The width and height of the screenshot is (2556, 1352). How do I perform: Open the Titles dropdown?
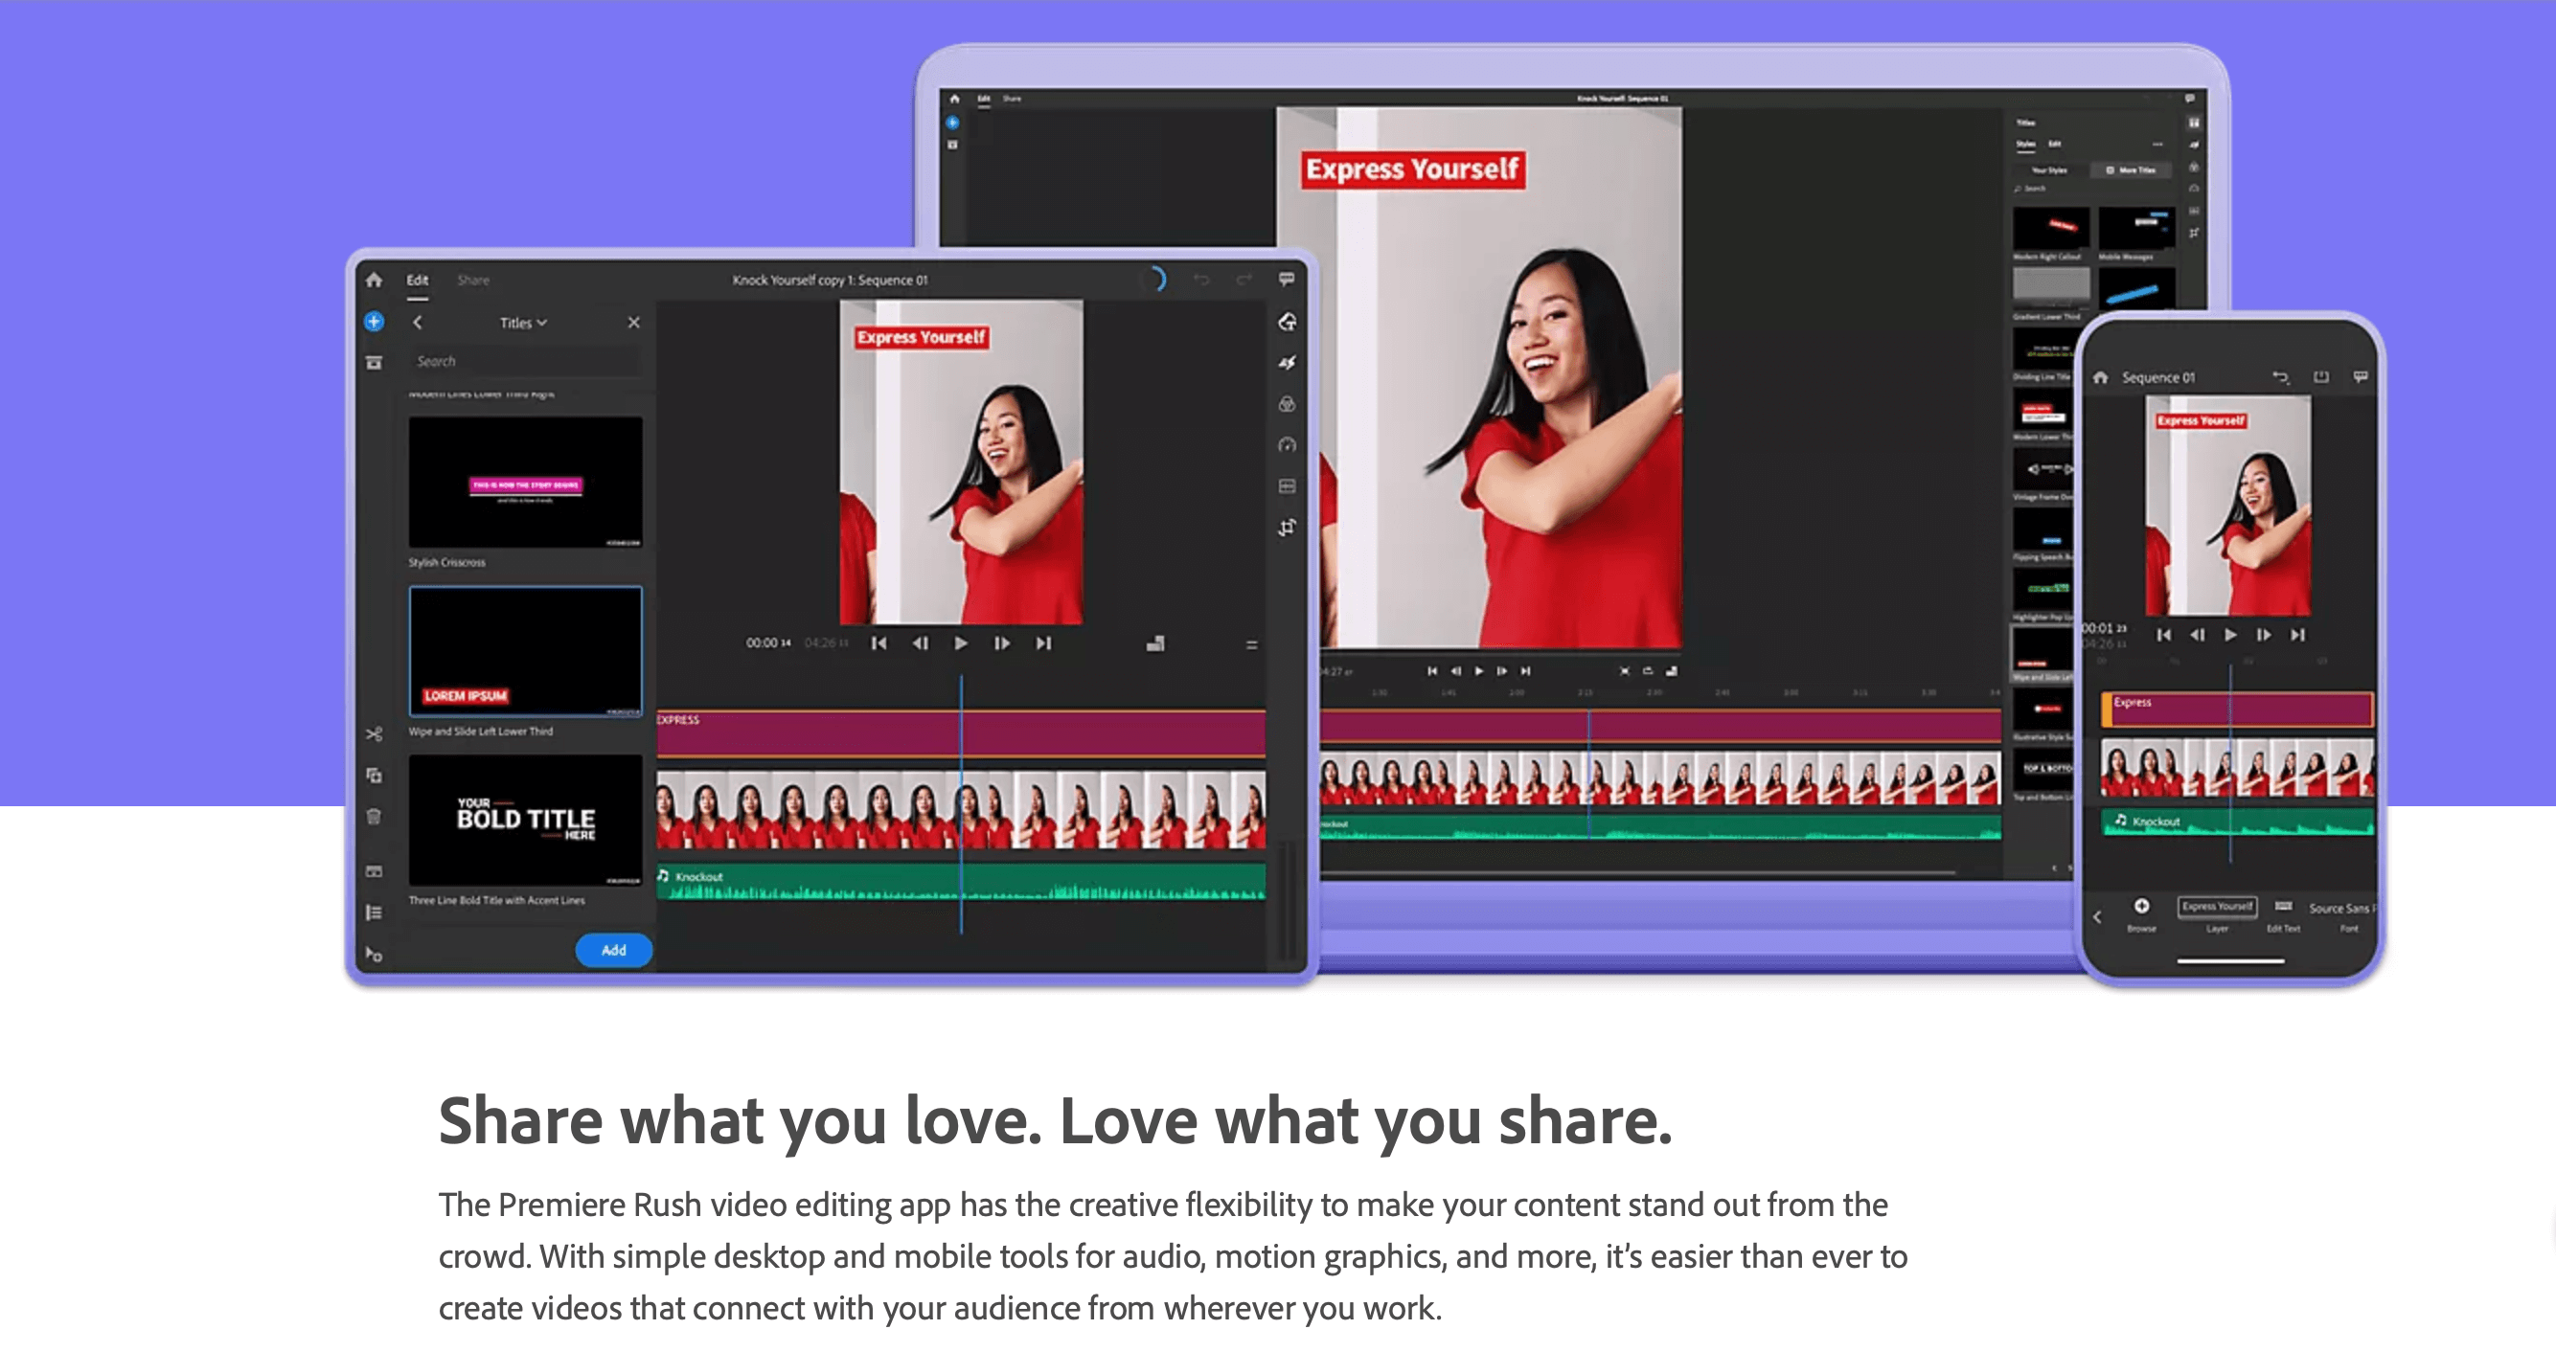(524, 323)
